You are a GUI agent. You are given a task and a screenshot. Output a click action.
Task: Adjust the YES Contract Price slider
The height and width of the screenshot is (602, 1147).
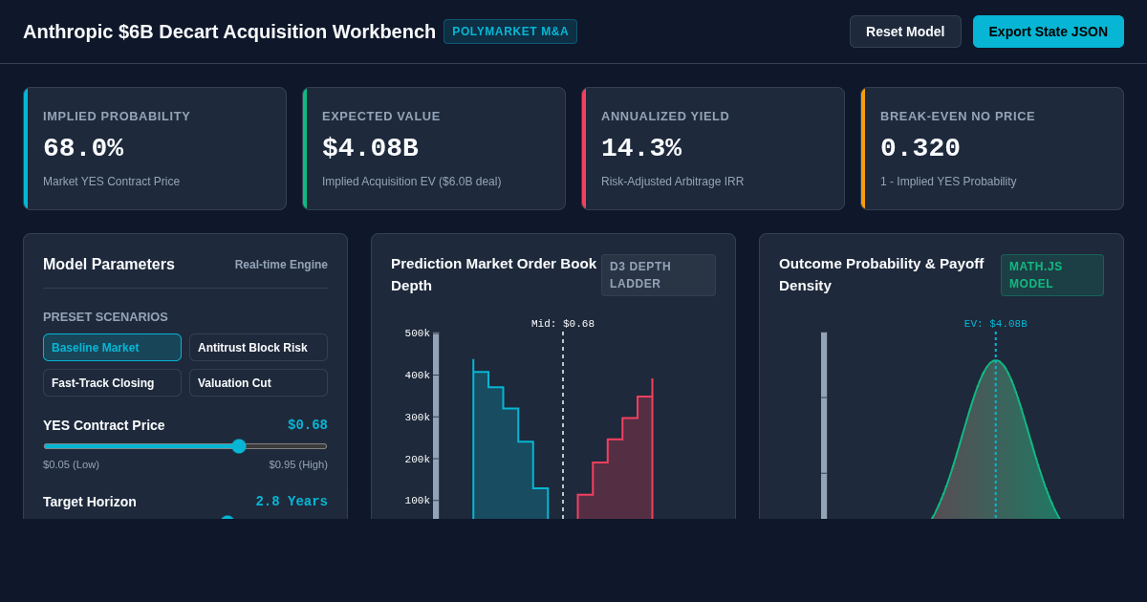pyautogui.click(x=185, y=446)
